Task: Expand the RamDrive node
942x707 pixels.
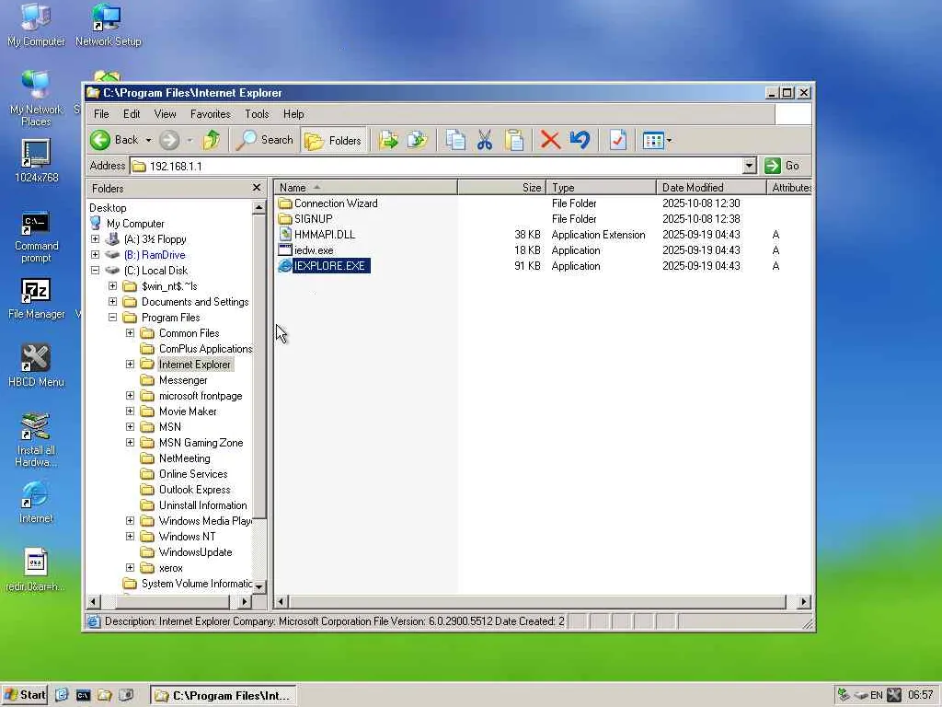Action: click(95, 254)
